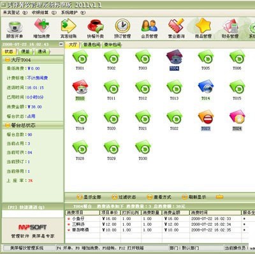
Task: Select the disabled table T023
Action: tap(205, 120)
